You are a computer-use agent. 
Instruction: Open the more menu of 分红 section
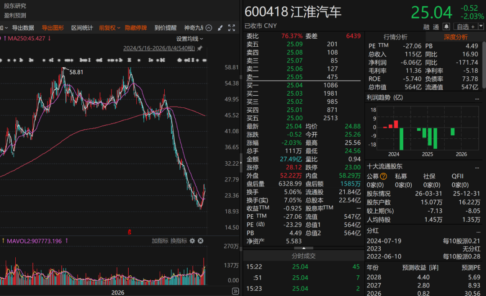tap(478, 231)
